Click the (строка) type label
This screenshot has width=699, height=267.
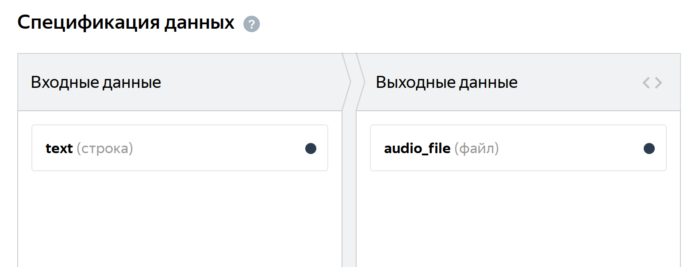(105, 149)
